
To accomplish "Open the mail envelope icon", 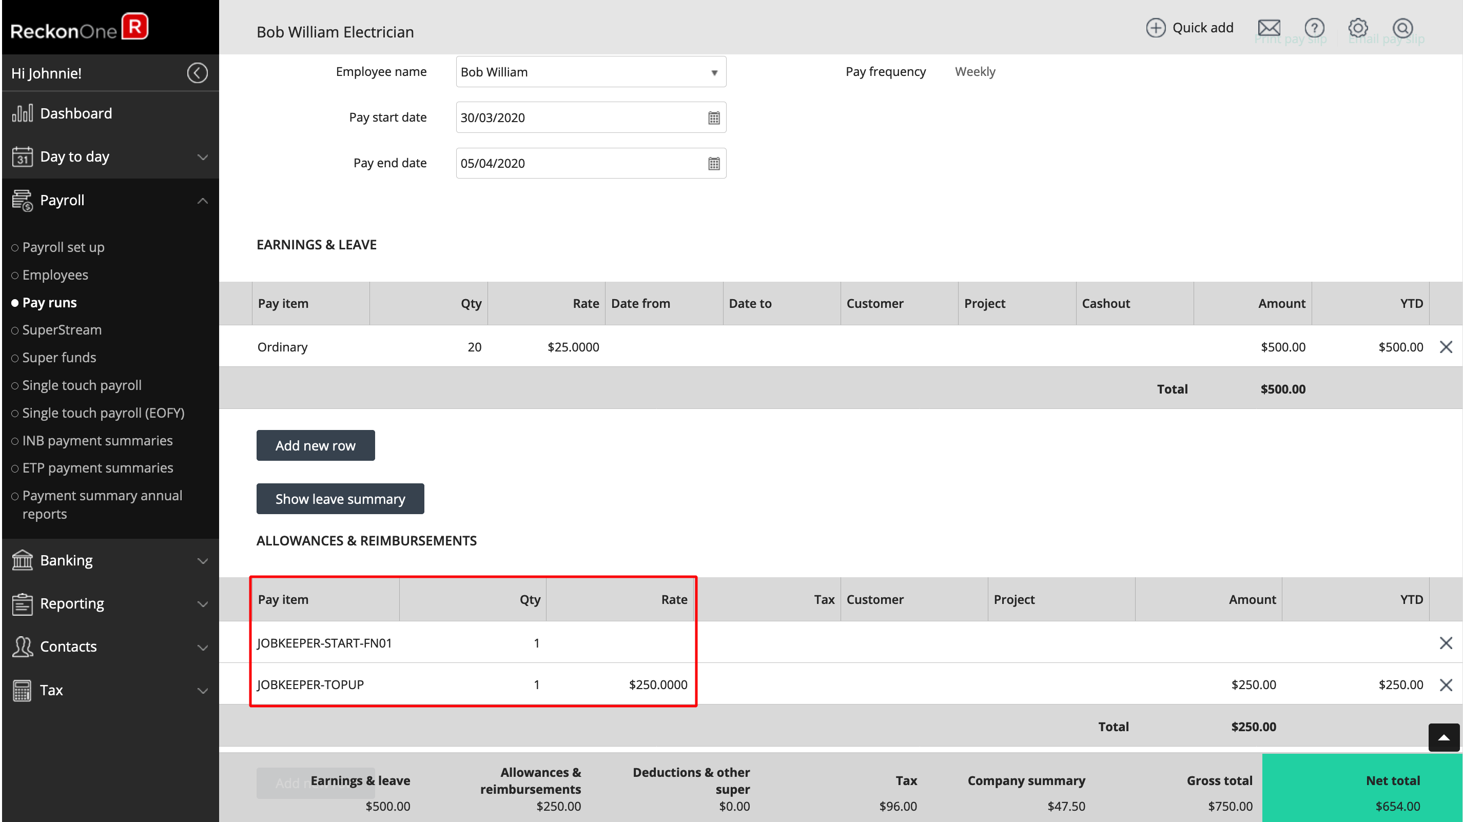I will 1269,27.
